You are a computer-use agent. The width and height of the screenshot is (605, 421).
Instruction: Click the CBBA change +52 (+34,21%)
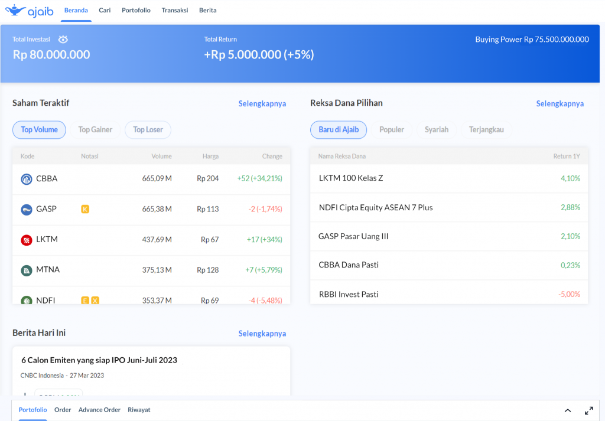pyautogui.click(x=260, y=178)
